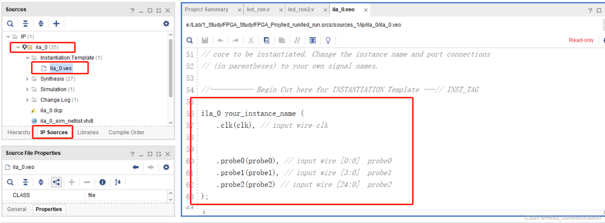Expand all properties icon
The image size is (605, 223).
click(x=41, y=182)
